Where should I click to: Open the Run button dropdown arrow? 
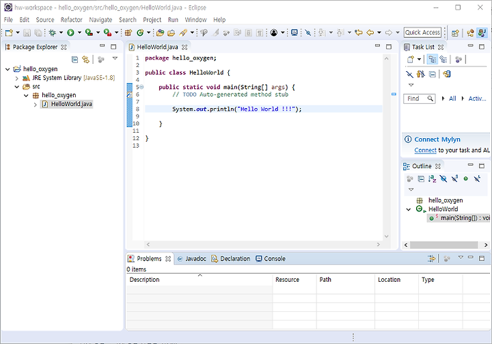click(79, 32)
